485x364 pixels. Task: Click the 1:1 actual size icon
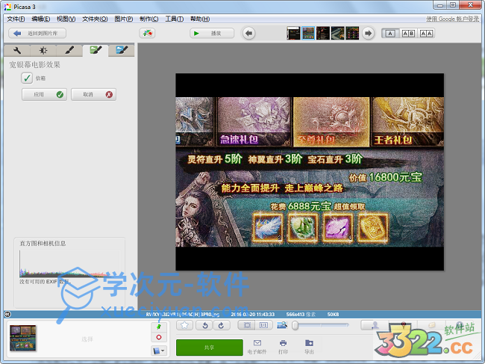pyautogui.click(x=263, y=325)
